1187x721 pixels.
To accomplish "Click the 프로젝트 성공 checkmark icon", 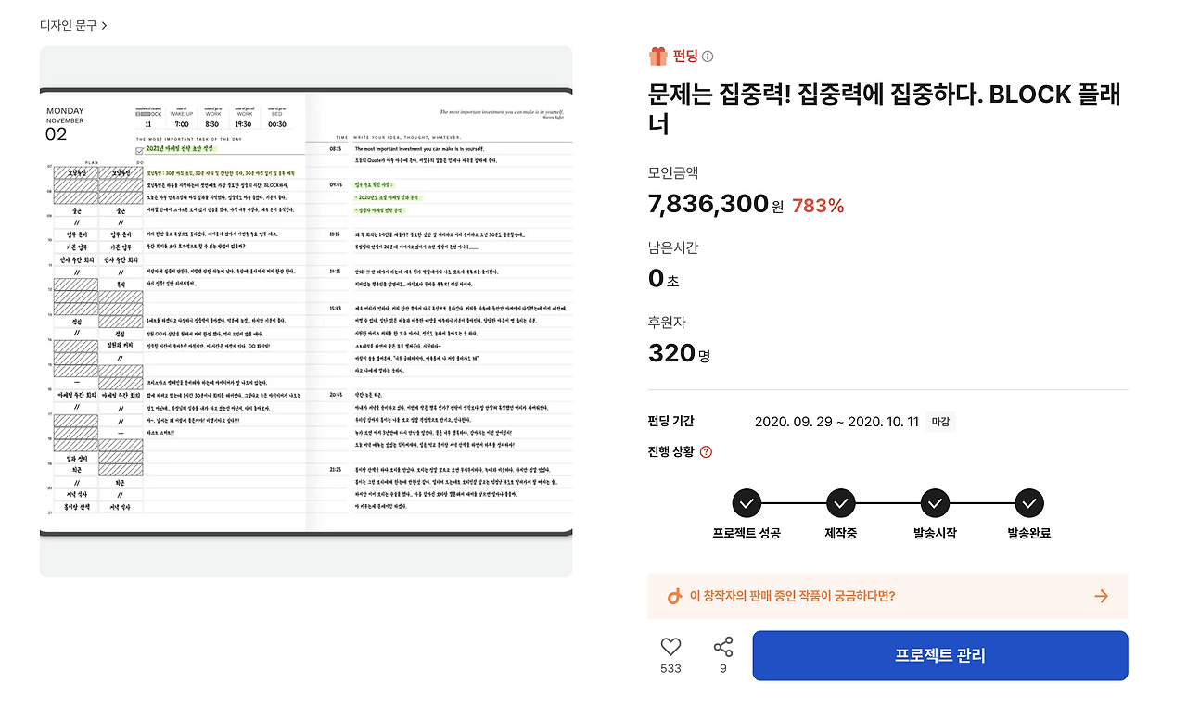I will pyautogui.click(x=747, y=503).
